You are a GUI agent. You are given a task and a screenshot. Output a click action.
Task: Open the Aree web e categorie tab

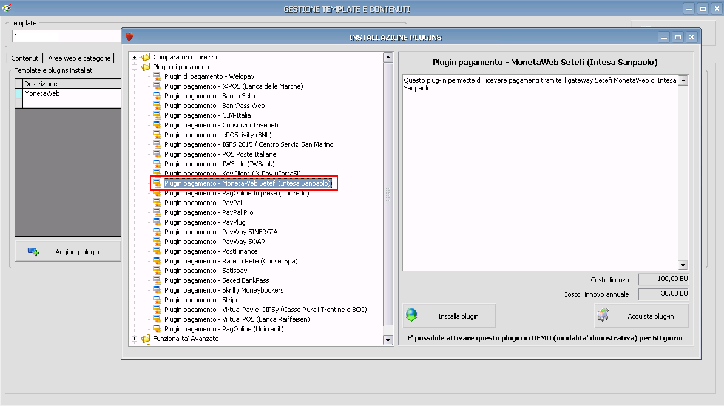[80, 58]
